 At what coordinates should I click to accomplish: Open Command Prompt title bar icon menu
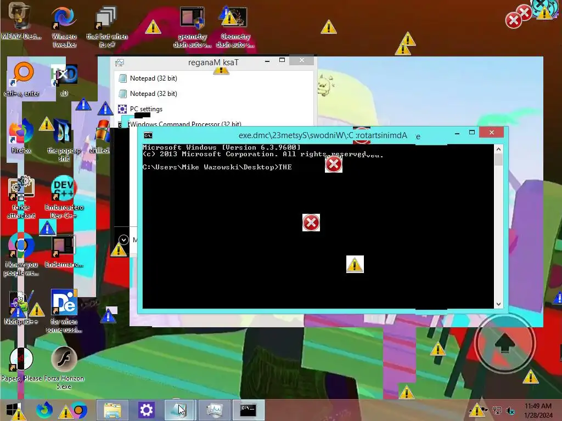(x=148, y=135)
